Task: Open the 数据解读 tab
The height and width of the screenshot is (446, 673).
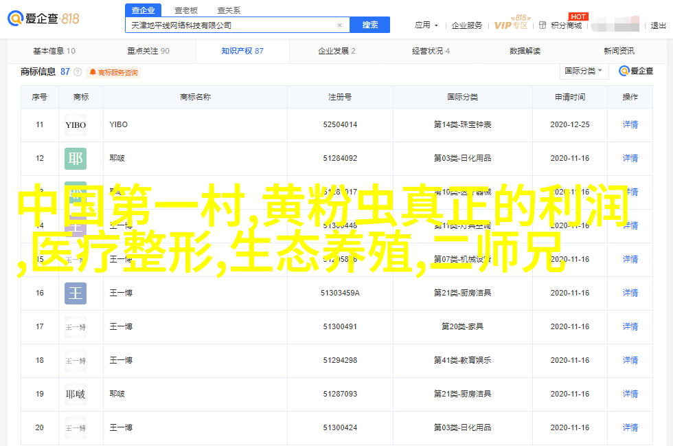Action: point(525,51)
